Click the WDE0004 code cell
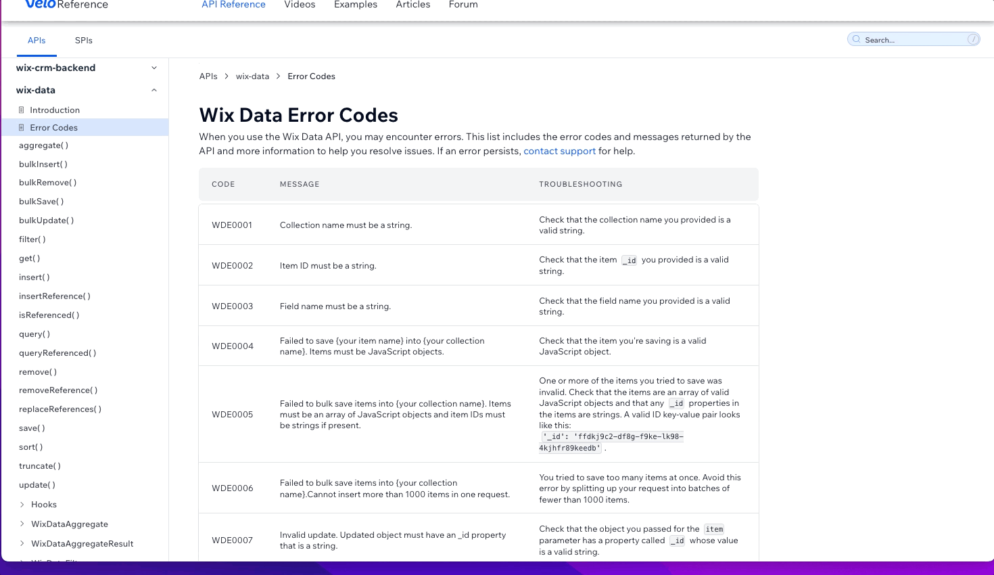994x575 pixels. pyautogui.click(x=233, y=346)
